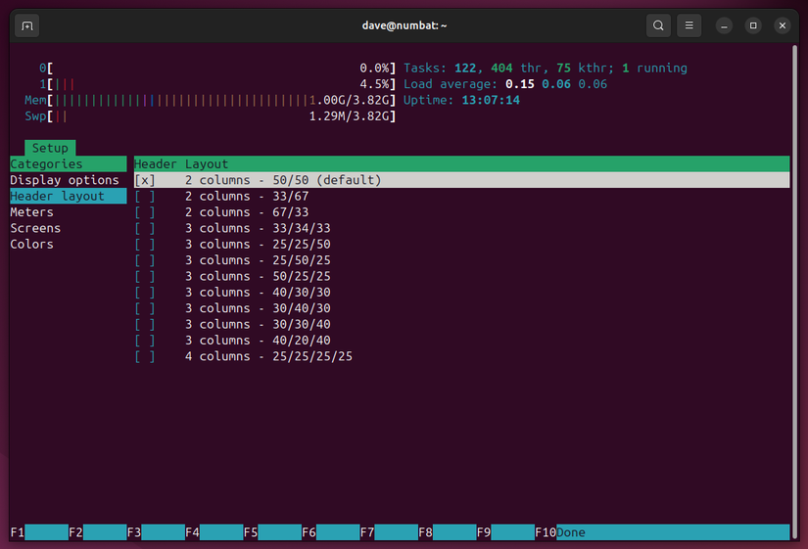Click the F10 Done button

click(x=662, y=532)
